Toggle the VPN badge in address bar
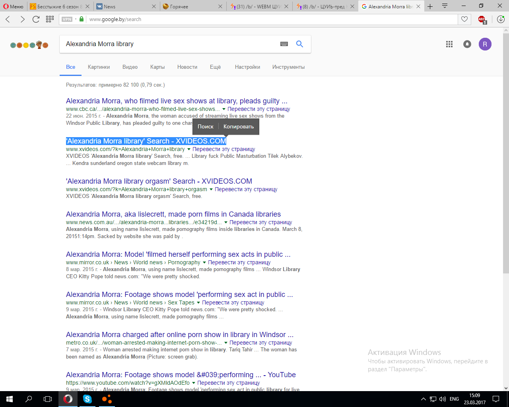Viewport: 509px width, 407px height. tap(67, 19)
